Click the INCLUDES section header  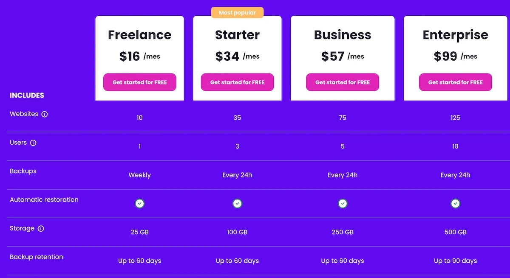(27, 95)
